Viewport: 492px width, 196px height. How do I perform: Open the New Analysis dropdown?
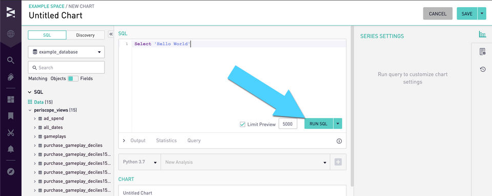pyautogui.click(x=245, y=162)
